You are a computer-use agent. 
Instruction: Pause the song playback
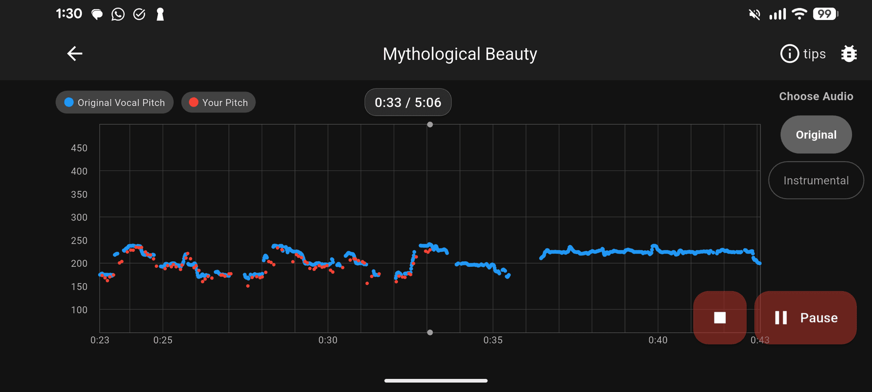(805, 318)
